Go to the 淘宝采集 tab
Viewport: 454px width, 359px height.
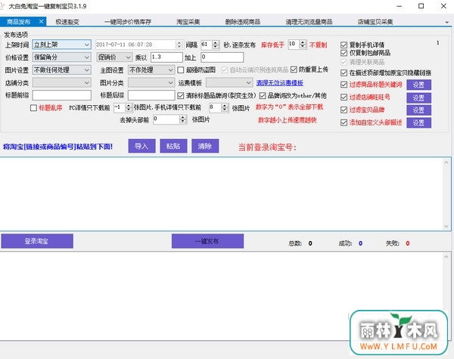tap(188, 22)
